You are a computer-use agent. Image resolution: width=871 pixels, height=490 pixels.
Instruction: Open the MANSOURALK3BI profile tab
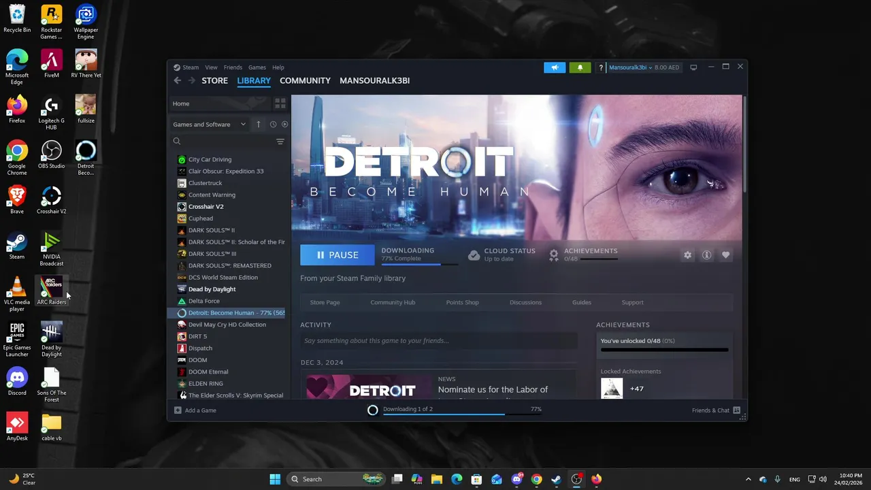click(x=374, y=80)
